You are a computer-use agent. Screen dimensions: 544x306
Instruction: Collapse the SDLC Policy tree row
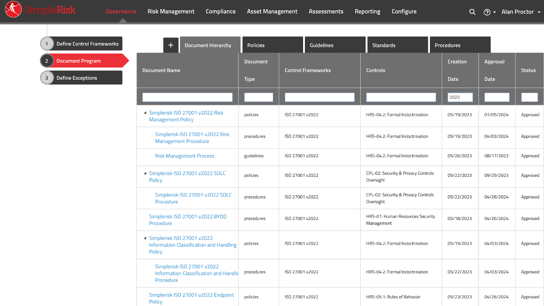tap(145, 173)
